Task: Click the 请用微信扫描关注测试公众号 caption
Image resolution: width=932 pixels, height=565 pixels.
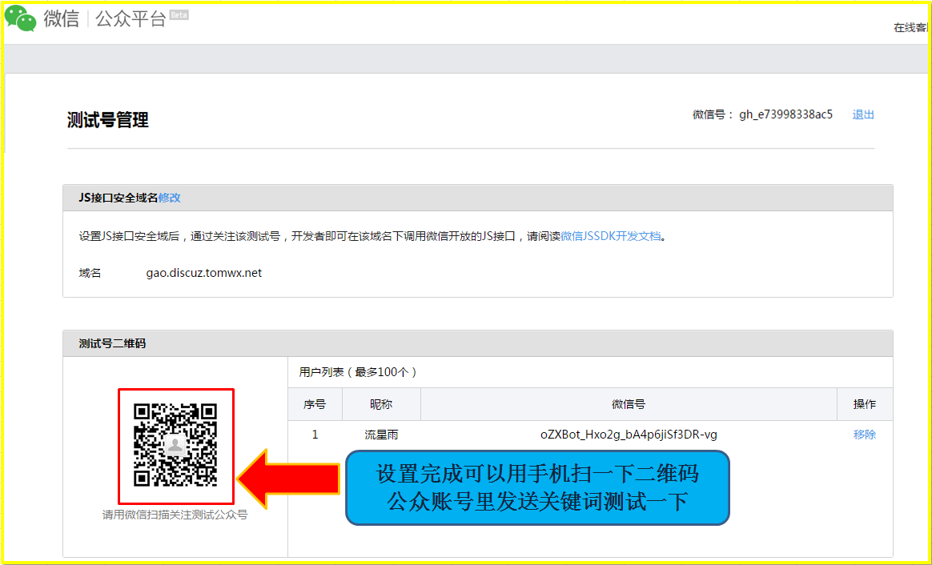Action: 175,515
